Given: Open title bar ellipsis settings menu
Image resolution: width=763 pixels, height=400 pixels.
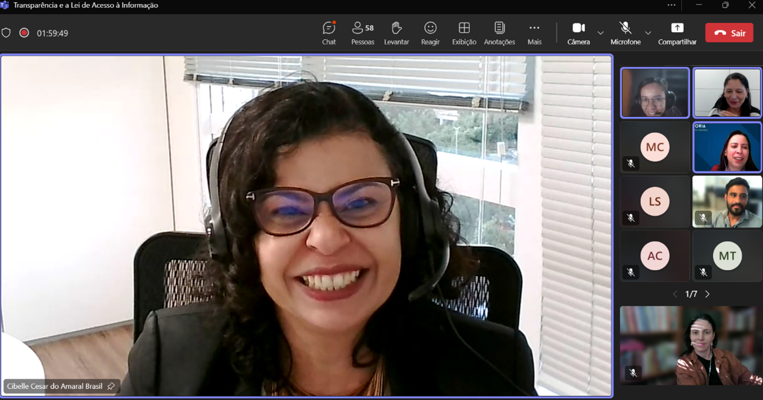Looking at the screenshot, I should coord(671,5).
